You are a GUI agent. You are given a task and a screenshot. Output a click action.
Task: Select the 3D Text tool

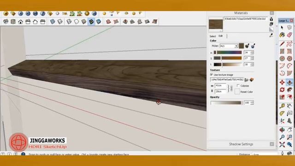289,121
